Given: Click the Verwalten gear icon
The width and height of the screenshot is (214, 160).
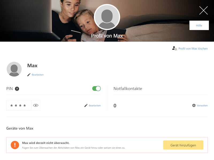Looking at the screenshot, I should click(194, 105).
